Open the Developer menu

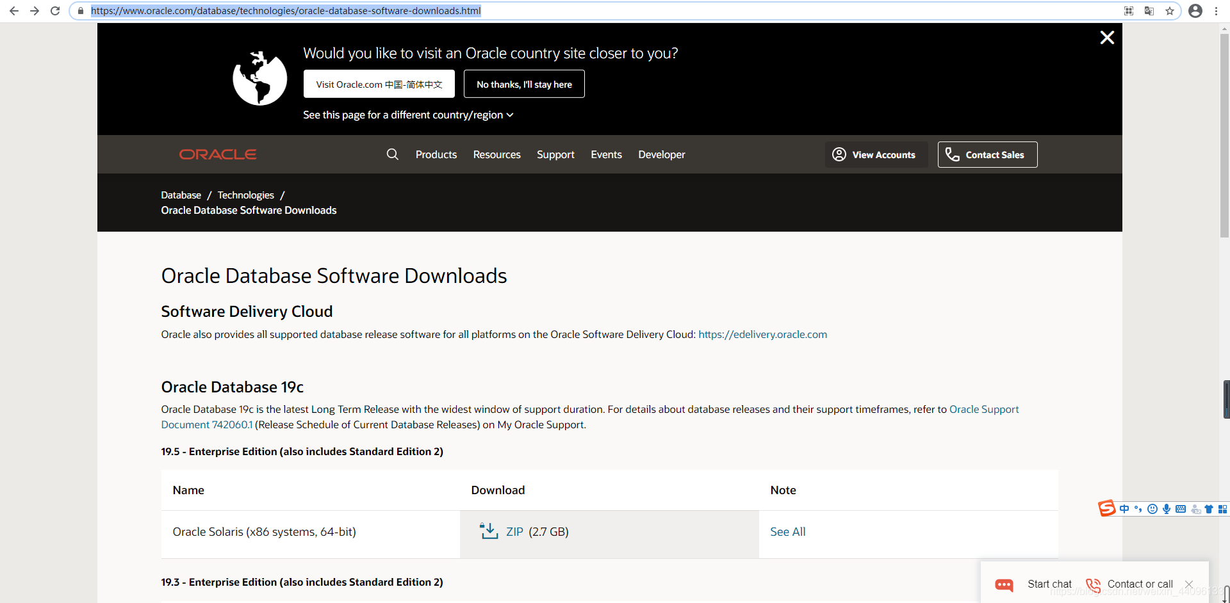[661, 155]
